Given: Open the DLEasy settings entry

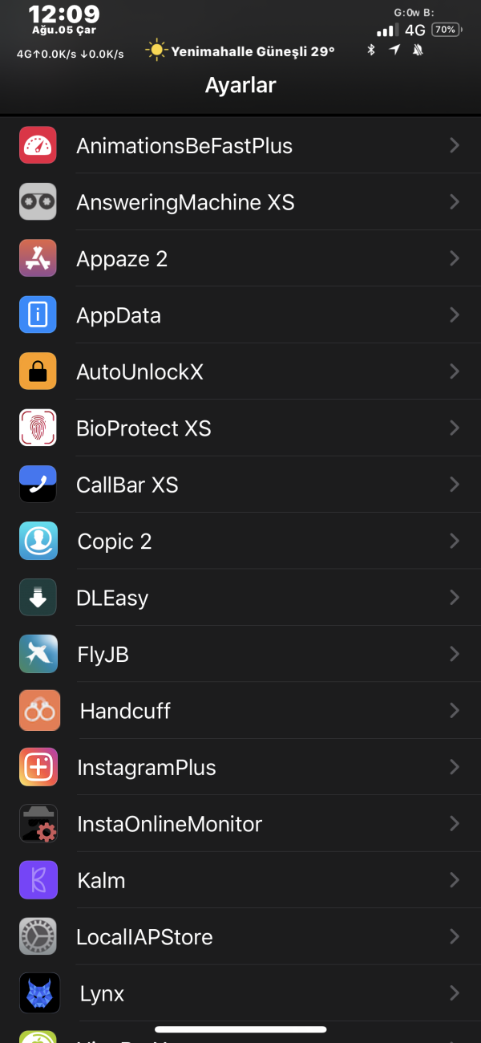Looking at the screenshot, I should coord(112,598).
